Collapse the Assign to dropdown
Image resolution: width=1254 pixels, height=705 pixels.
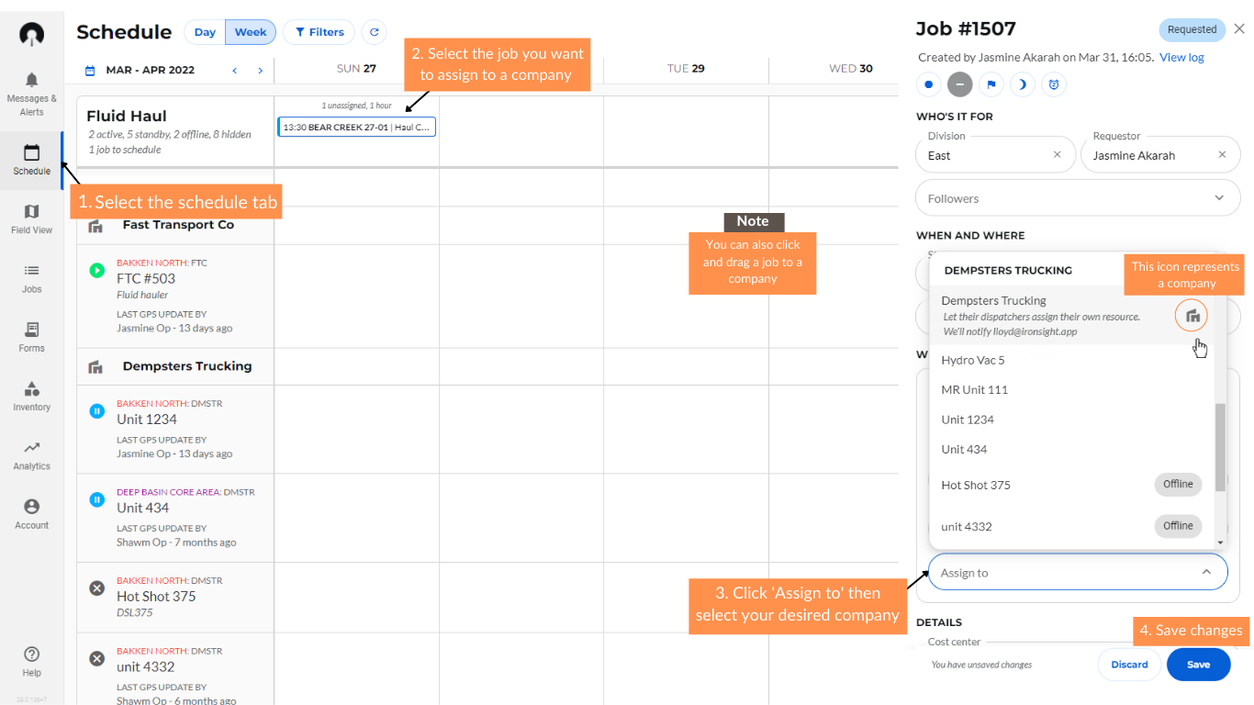pyautogui.click(x=1206, y=572)
